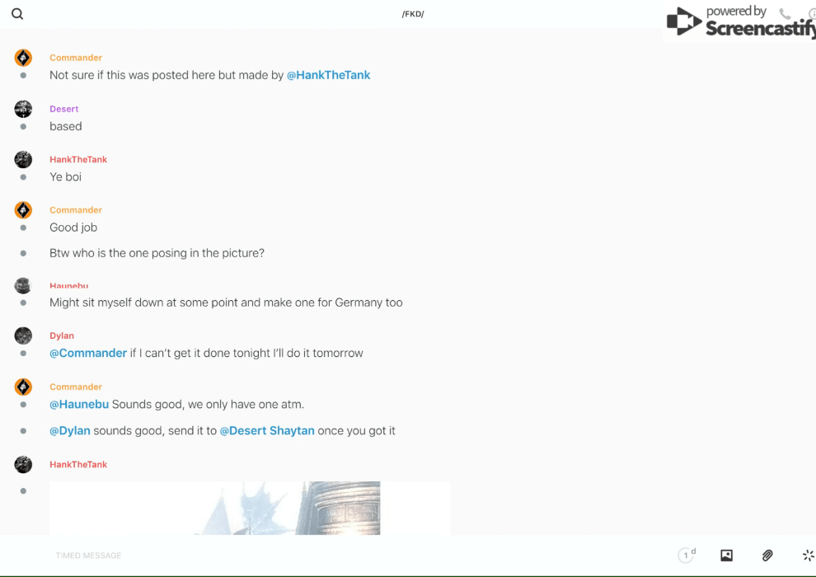Viewport: 816px width, 577px height.
Task: Attach a file using the paperclip
Action: pyautogui.click(x=767, y=556)
